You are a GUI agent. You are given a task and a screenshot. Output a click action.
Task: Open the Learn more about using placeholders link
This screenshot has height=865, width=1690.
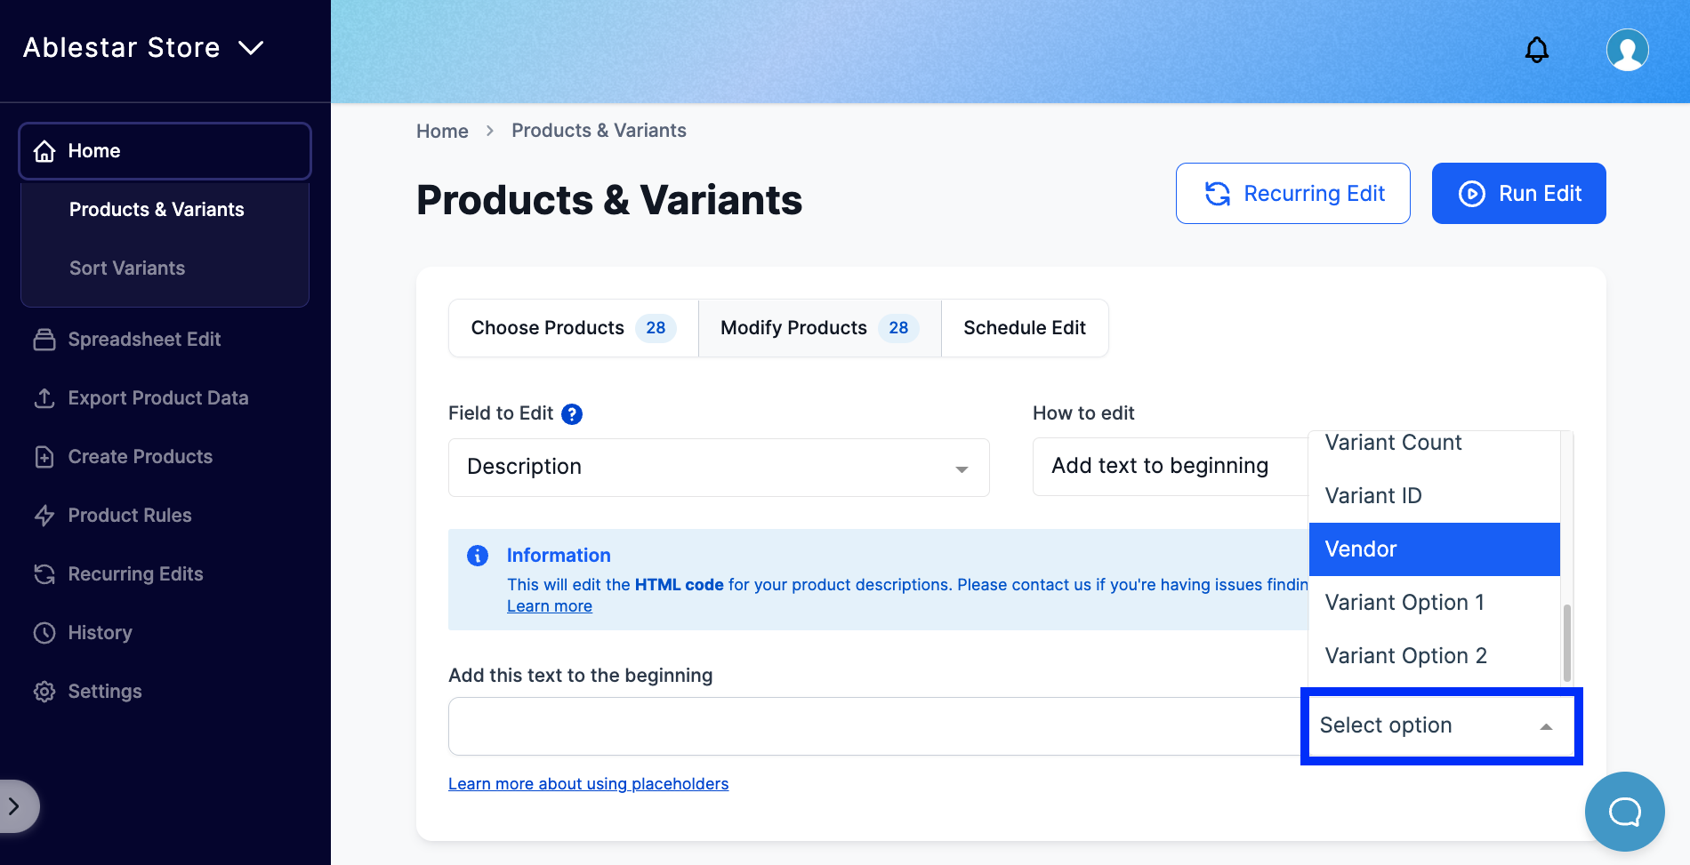[588, 784]
